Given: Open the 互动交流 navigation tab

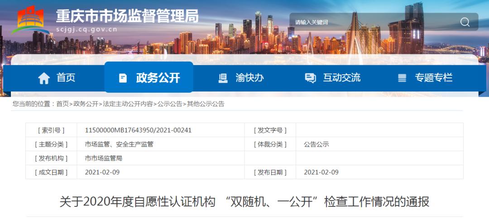Looking at the screenshot, I should [x=332, y=78].
